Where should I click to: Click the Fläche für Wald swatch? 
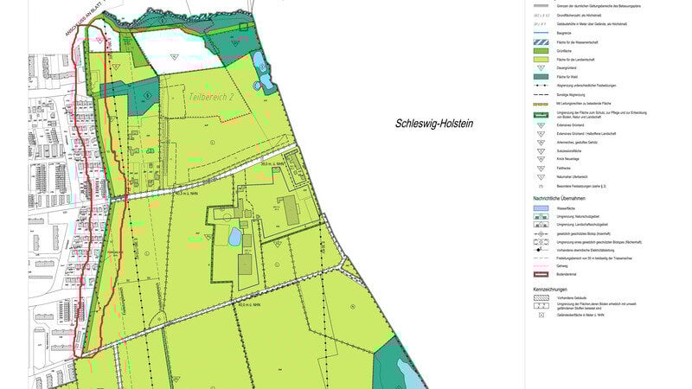pos(541,76)
